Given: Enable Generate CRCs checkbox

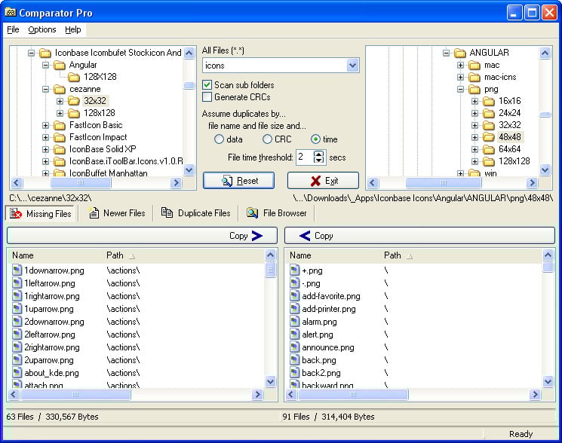Looking at the screenshot, I should point(207,97).
